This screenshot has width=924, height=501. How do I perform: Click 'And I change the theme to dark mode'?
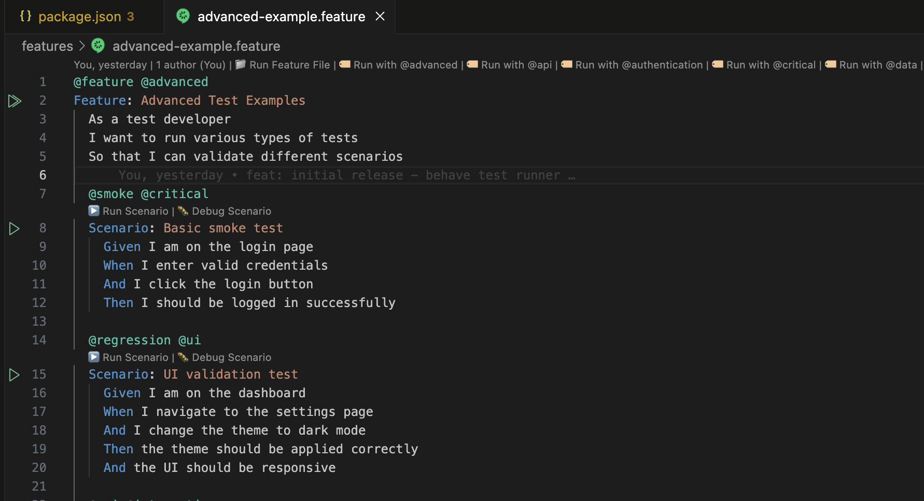(x=234, y=430)
